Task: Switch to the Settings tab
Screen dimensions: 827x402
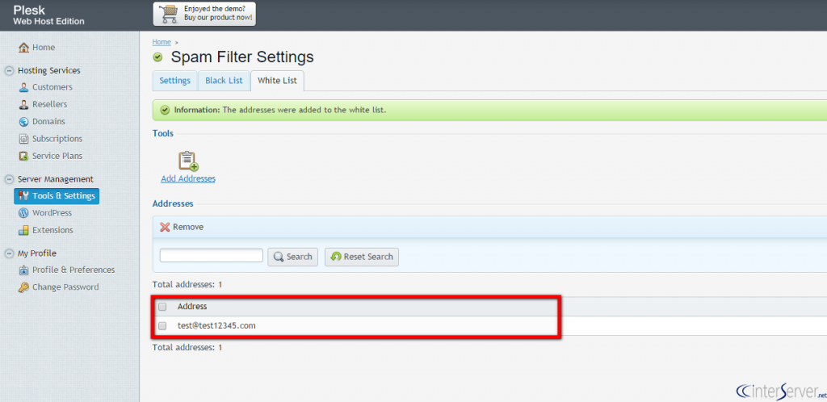Action: tap(174, 81)
